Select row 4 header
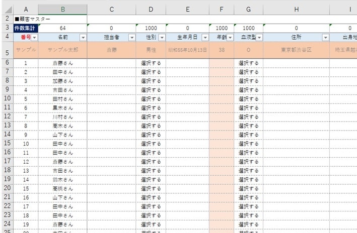357x233 pixels. [8, 37]
